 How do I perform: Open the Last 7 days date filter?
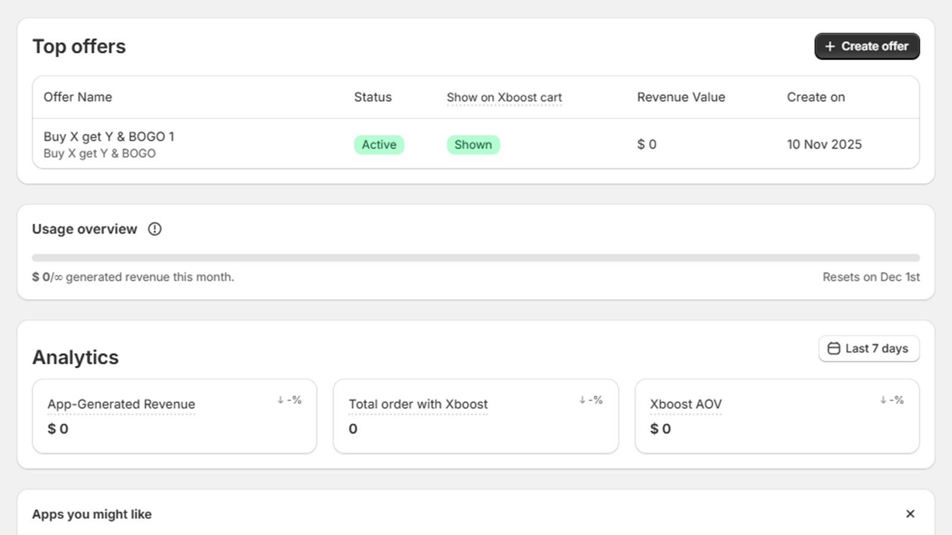click(869, 349)
